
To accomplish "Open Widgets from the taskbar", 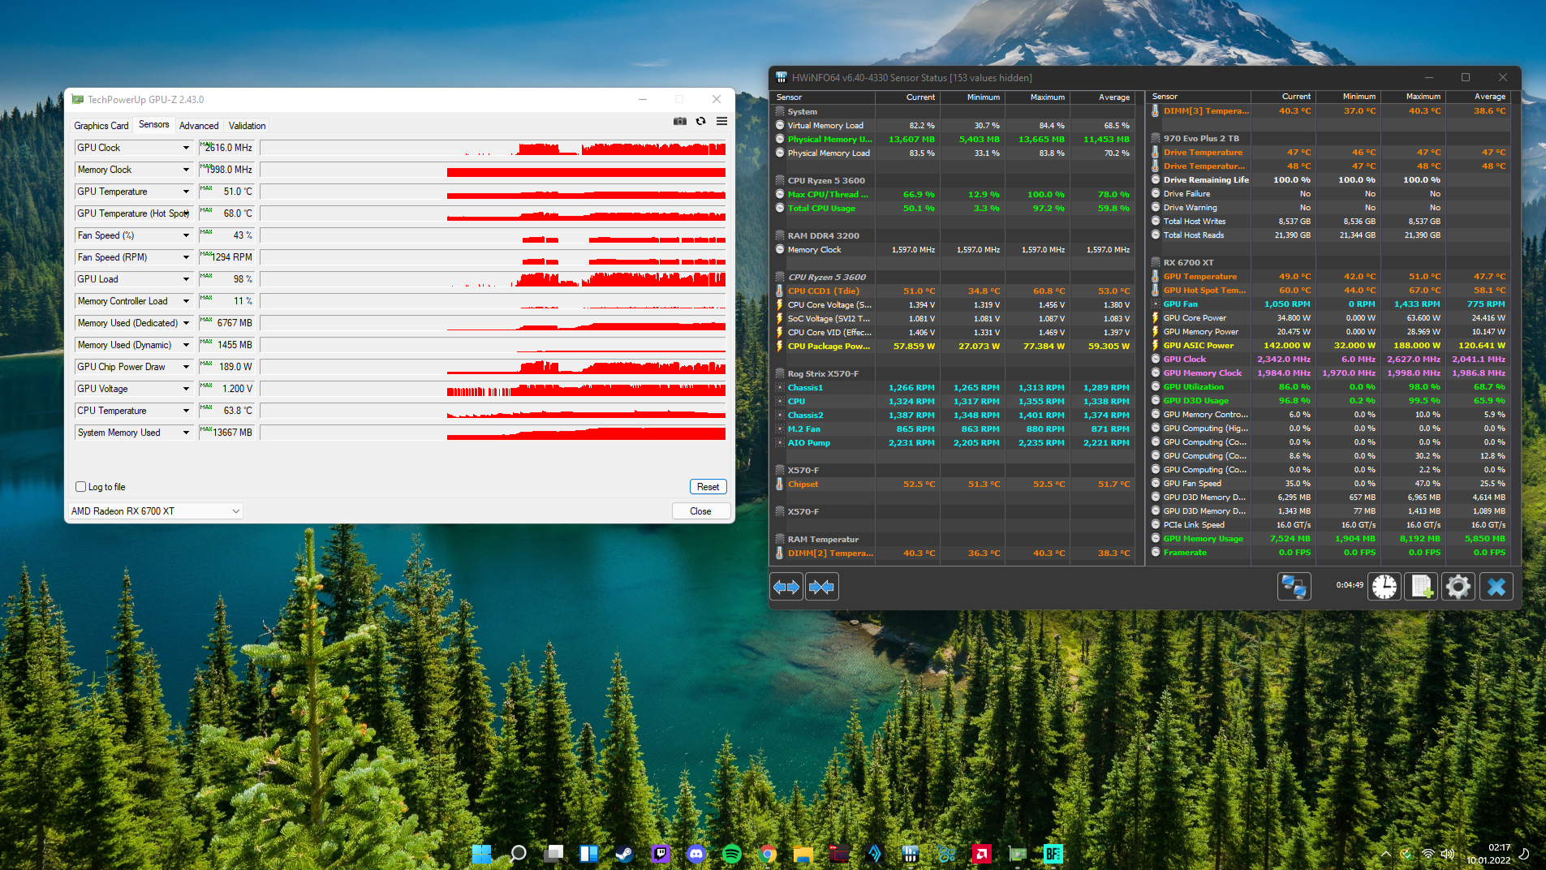I will click(x=589, y=853).
